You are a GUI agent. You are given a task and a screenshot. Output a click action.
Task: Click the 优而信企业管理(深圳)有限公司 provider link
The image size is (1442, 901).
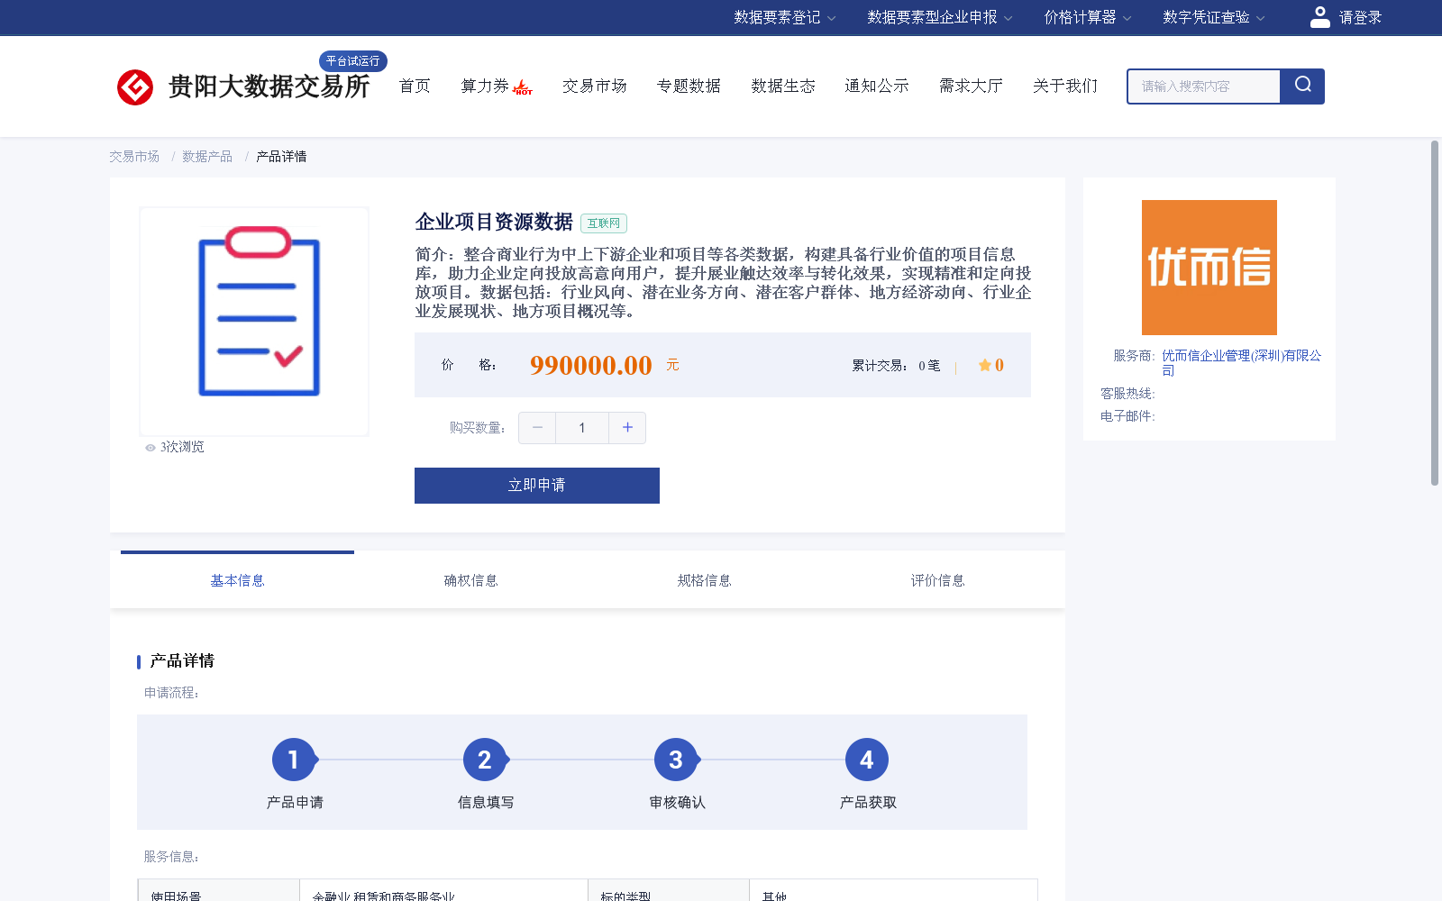click(x=1241, y=362)
